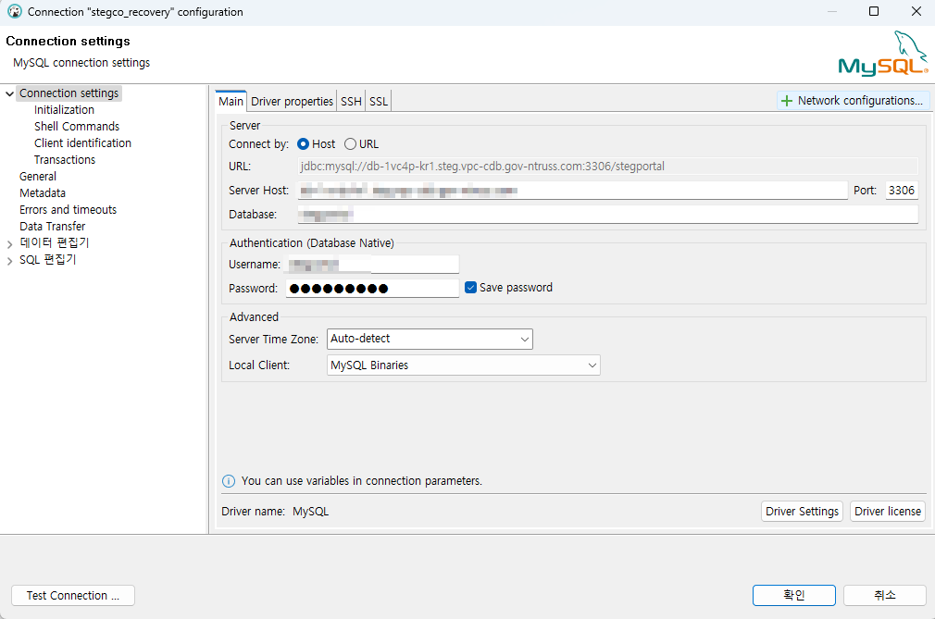The image size is (935, 619).
Task: Click the MySQL dolphin logo
Action: tap(883, 54)
